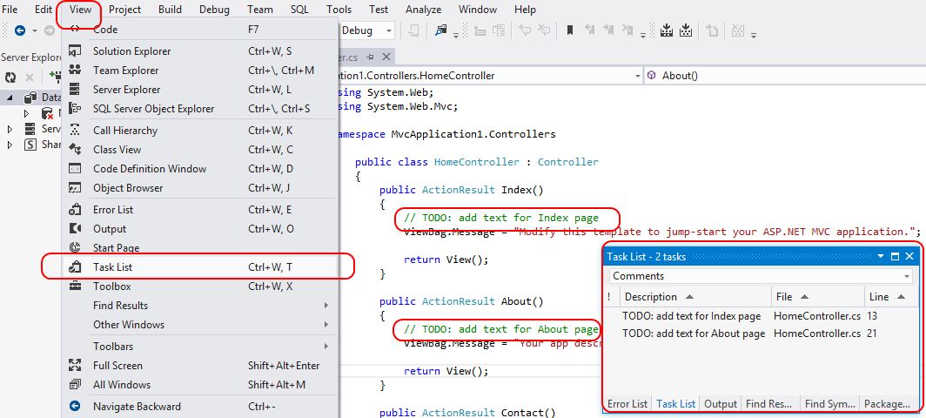Click the previous bookmark toolbar icon

pyautogui.click(x=589, y=30)
